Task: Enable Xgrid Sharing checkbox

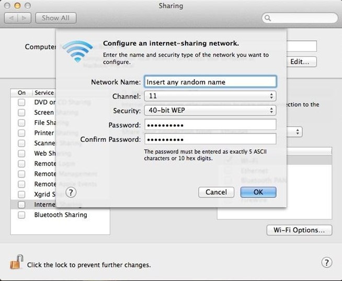Action: 21,194
